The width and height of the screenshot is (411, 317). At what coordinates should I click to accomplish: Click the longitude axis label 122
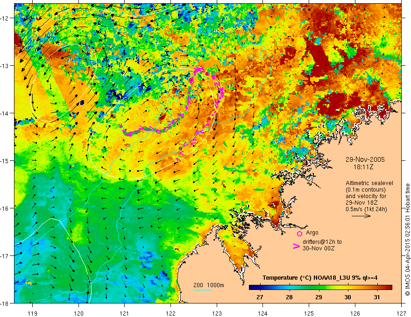tap(170, 313)
